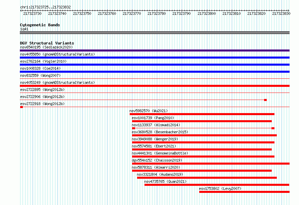Open variant nsv1008328 (Coe2014)

[40, 68]
